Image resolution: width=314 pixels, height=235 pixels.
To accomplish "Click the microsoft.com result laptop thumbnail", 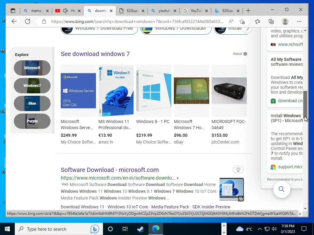I will click(x=232, y=189).
